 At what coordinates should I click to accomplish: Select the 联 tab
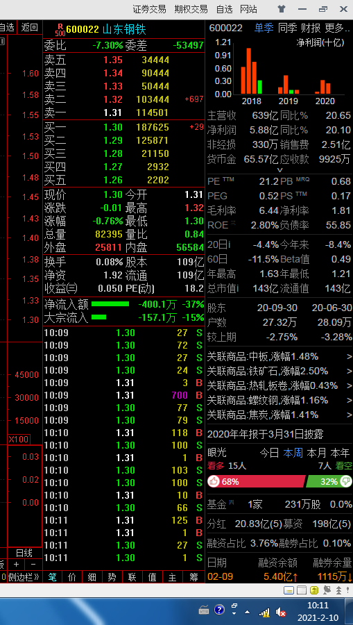tap(132, 577)
